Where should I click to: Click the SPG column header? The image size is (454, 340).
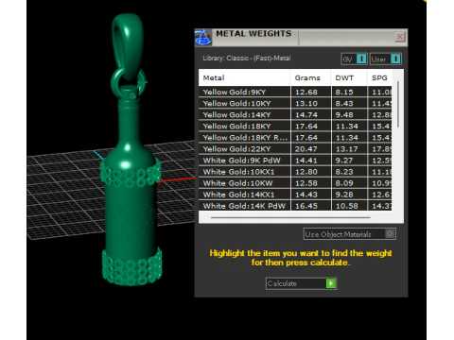pyautogui.click(x=379, y=77)
